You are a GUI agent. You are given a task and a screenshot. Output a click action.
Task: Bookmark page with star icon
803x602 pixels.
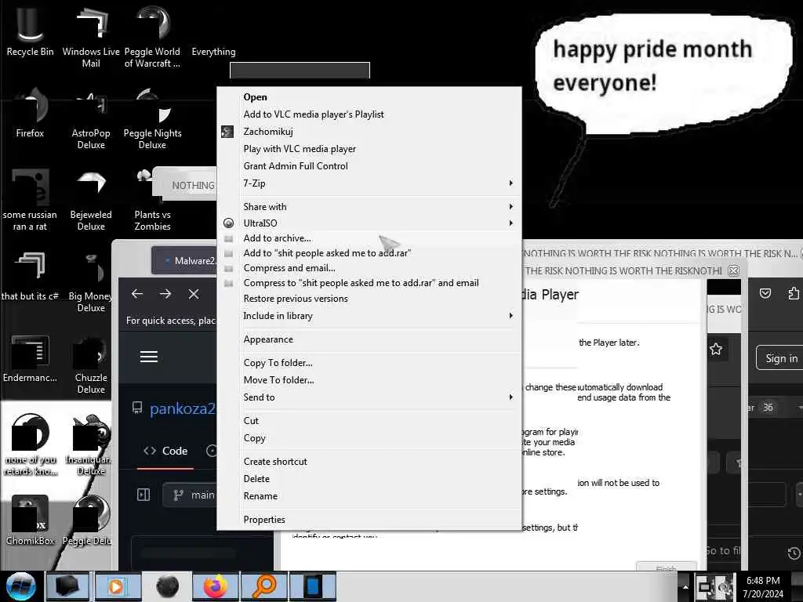point(716,349)
